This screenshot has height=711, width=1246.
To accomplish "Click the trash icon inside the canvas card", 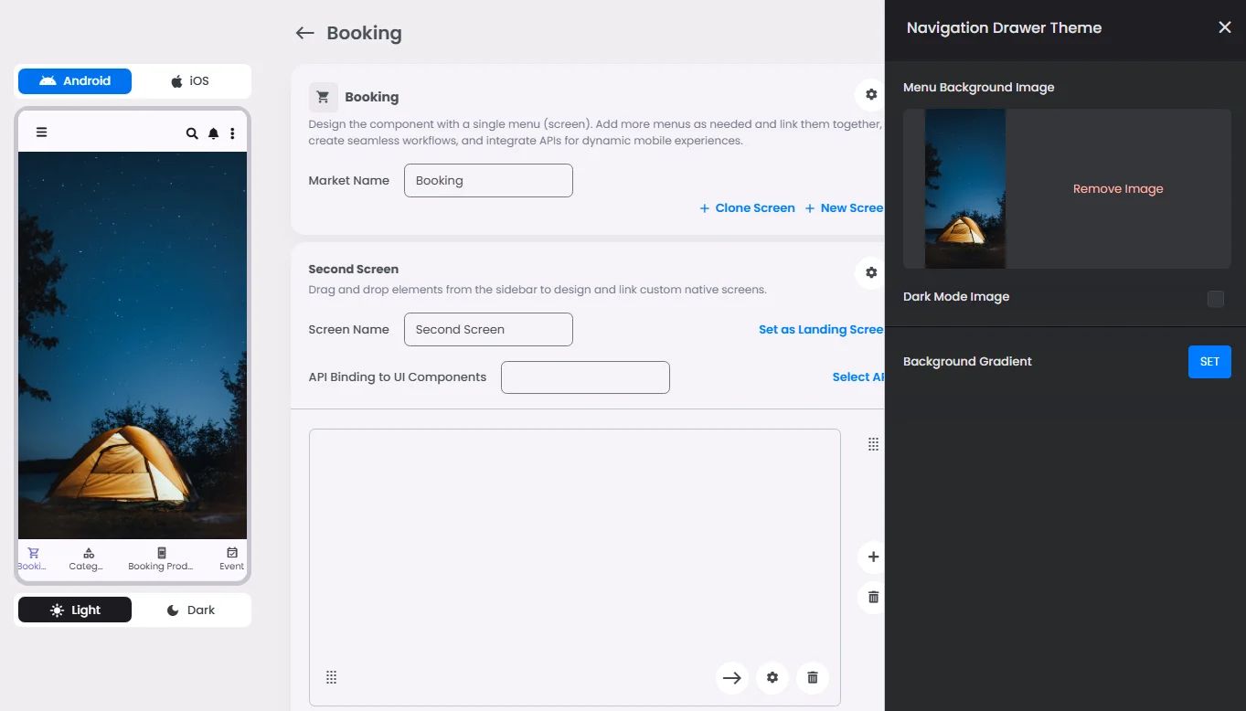I will [812, 678].
